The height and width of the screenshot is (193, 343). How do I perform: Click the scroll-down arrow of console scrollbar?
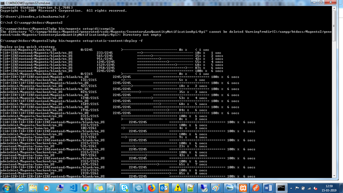(334, 176)
